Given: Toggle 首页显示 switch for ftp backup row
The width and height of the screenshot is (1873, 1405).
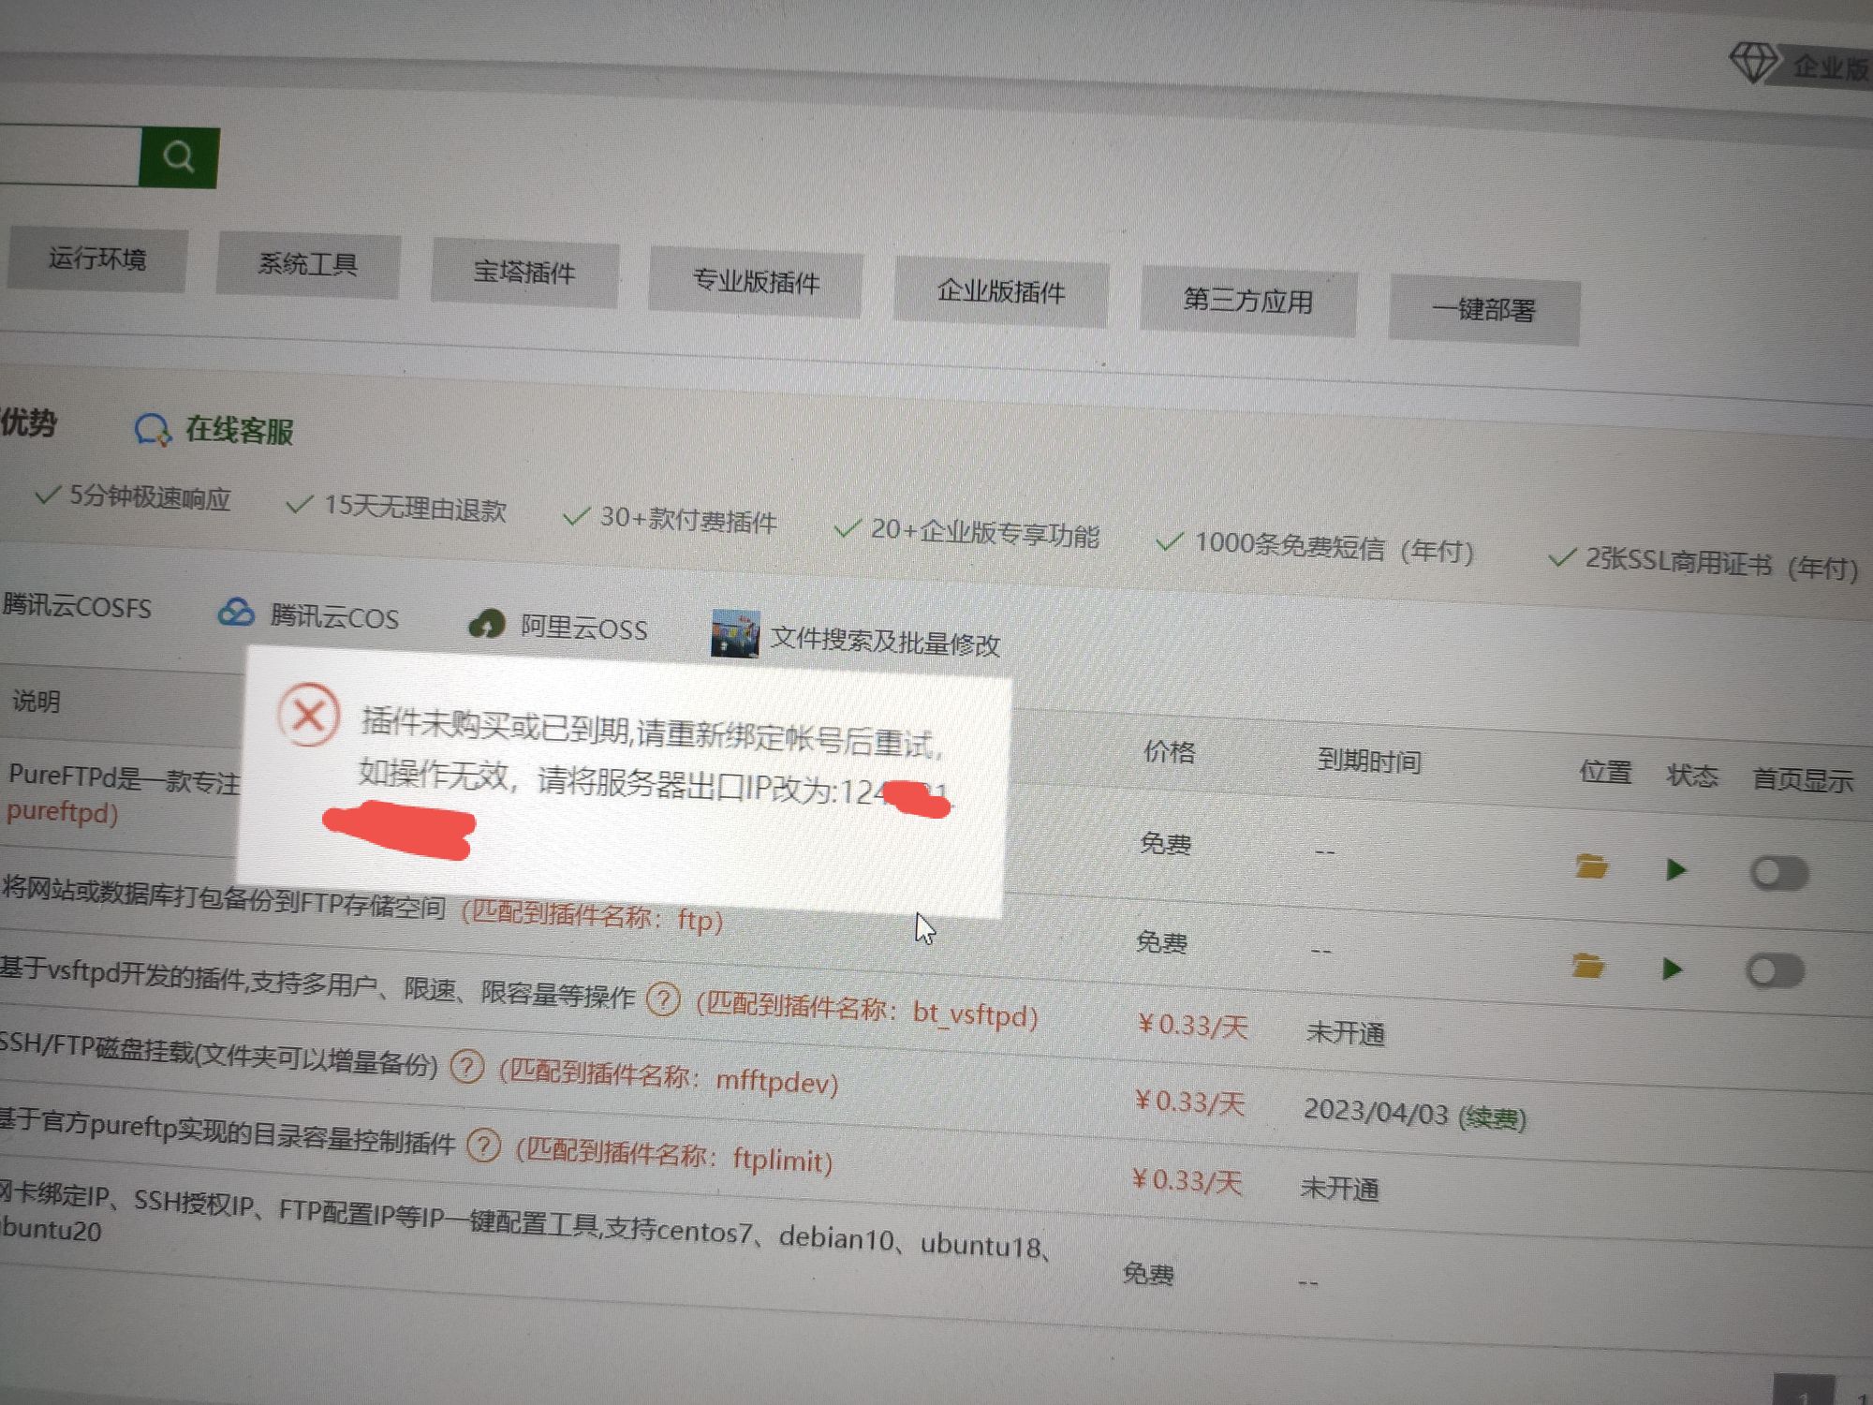Looking at the screenshot, I should click(1775, 971).
